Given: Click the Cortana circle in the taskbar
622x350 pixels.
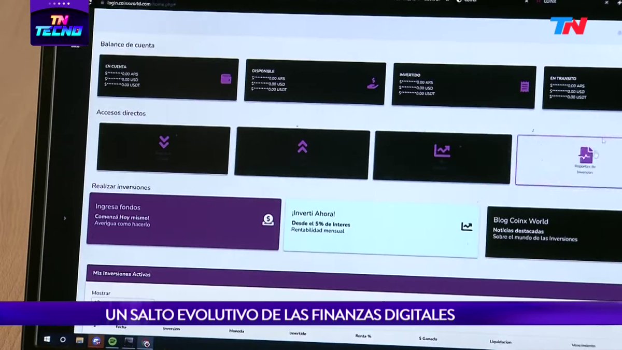Looking at the screenshot, I should 63,340.
